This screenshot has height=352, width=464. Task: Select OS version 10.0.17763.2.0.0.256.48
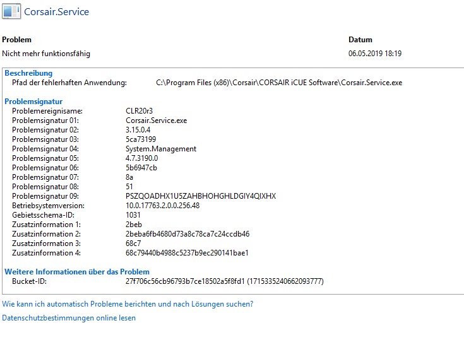point(162,206)
